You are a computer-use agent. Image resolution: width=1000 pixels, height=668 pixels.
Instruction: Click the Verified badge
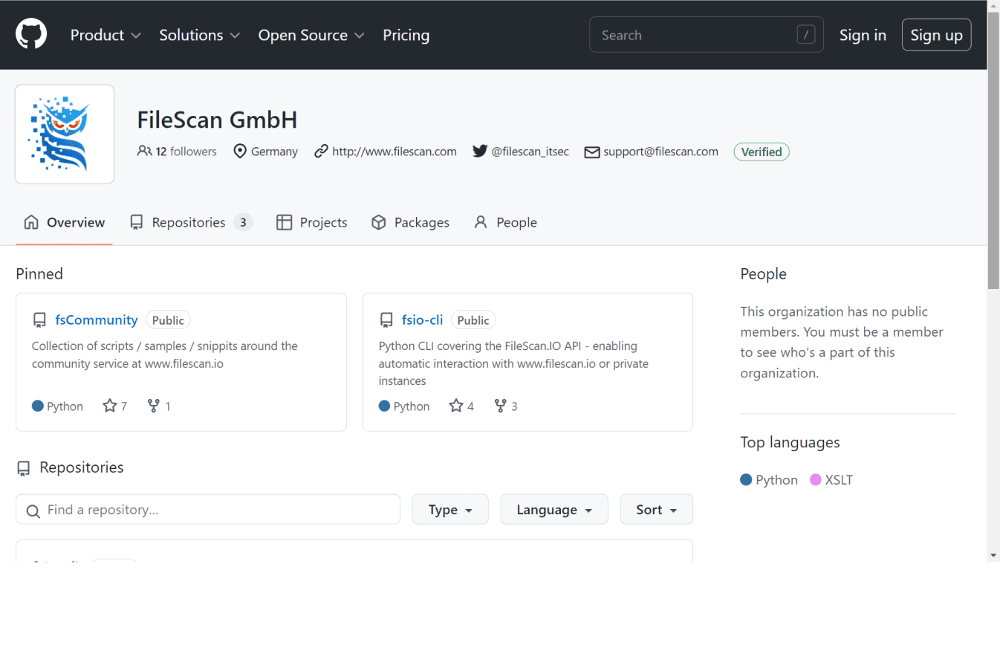(762, 152)
